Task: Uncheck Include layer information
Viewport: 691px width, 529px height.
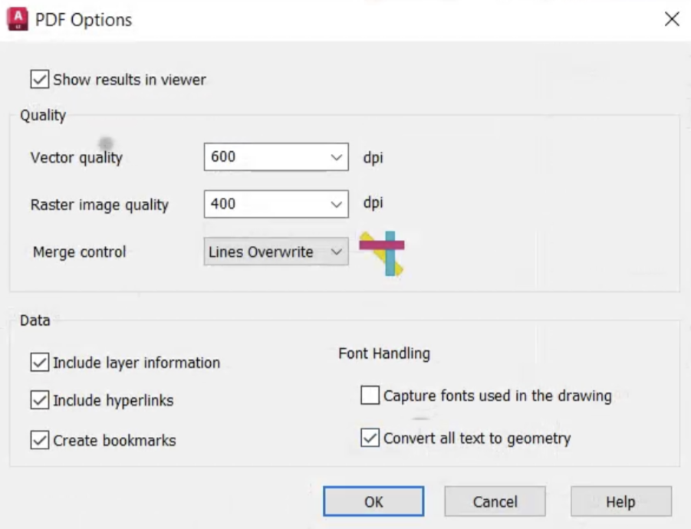Action: click(x=40, y=363)
